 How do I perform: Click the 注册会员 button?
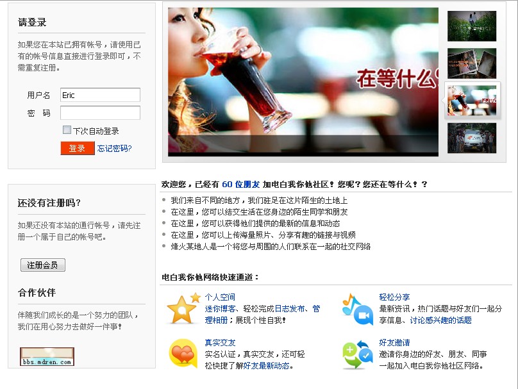click(x=43, y=265)
